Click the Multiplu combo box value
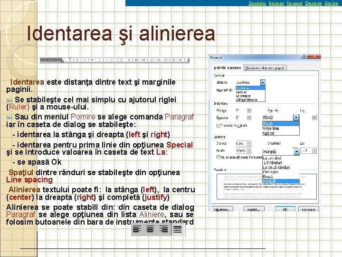 pos(278,151)
